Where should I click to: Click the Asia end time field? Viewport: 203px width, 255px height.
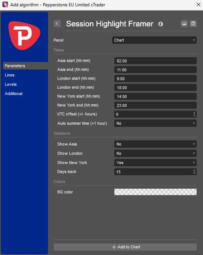(155, 70)
